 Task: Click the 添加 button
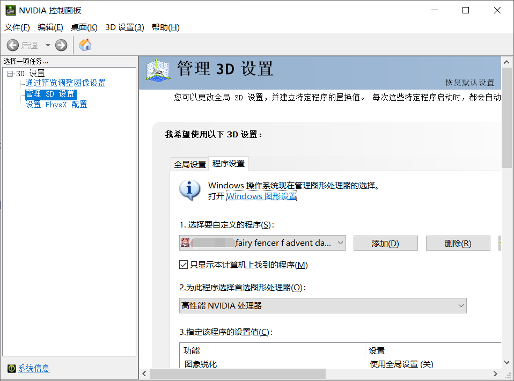[x=385, y=243]
